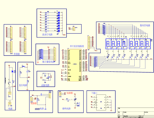154x118 pixels.
Task: Select the 单片机控制系统 label
Action: (x=77, y=46)
